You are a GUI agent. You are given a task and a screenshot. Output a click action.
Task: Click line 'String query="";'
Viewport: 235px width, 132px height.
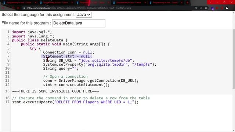61,69
